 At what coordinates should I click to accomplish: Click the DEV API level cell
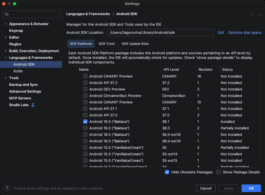coord(166,89)
